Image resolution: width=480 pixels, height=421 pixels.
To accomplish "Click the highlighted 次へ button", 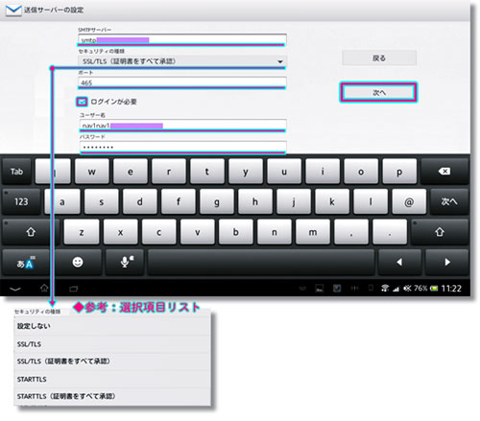I will (x=379, y=93).
